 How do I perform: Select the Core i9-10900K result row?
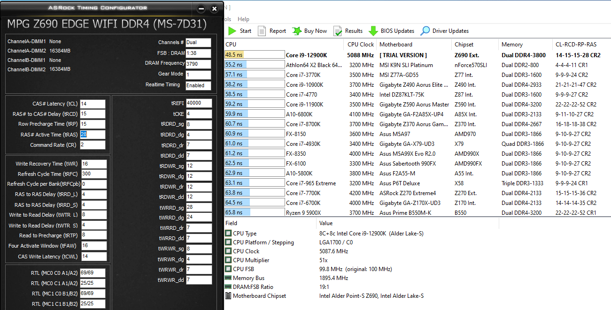click(x=418, y=84)
